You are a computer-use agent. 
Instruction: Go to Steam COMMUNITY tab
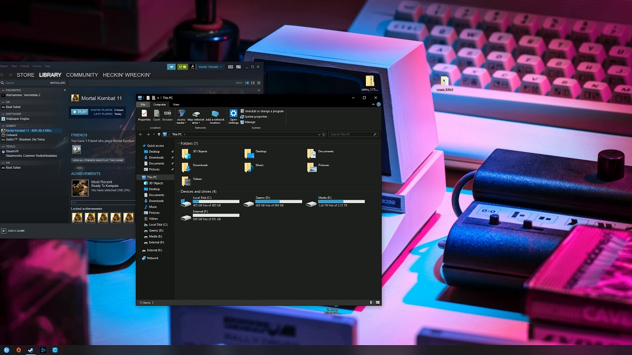82,75
